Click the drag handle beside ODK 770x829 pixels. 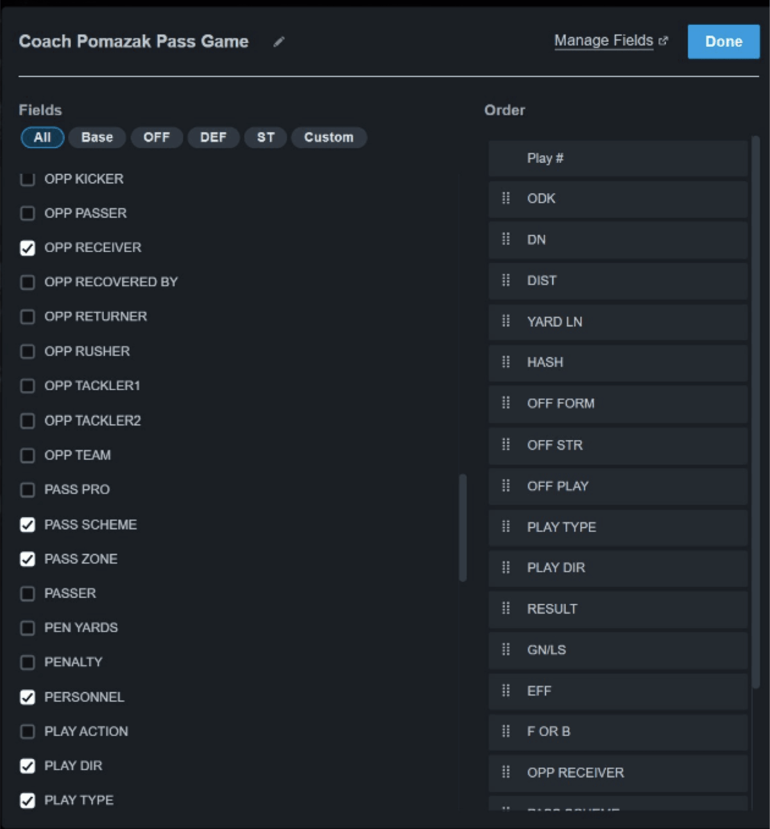click(506, 198)
